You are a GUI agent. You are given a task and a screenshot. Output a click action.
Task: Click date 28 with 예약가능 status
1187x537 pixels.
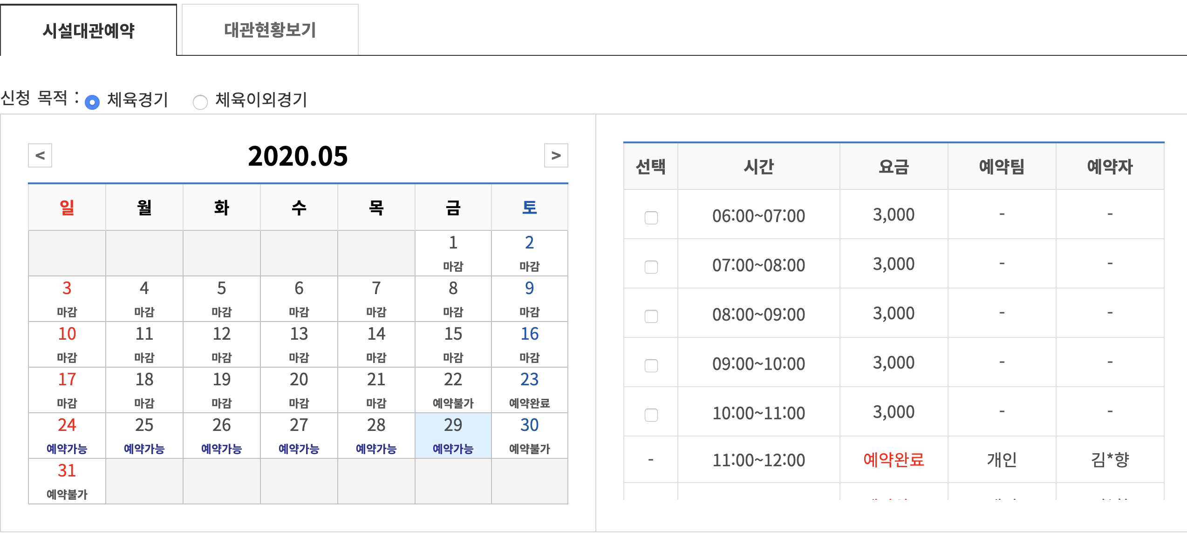click(x=376, y=436)
